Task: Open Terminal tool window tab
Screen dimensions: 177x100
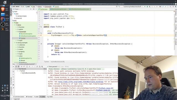Action: point(29,97)
